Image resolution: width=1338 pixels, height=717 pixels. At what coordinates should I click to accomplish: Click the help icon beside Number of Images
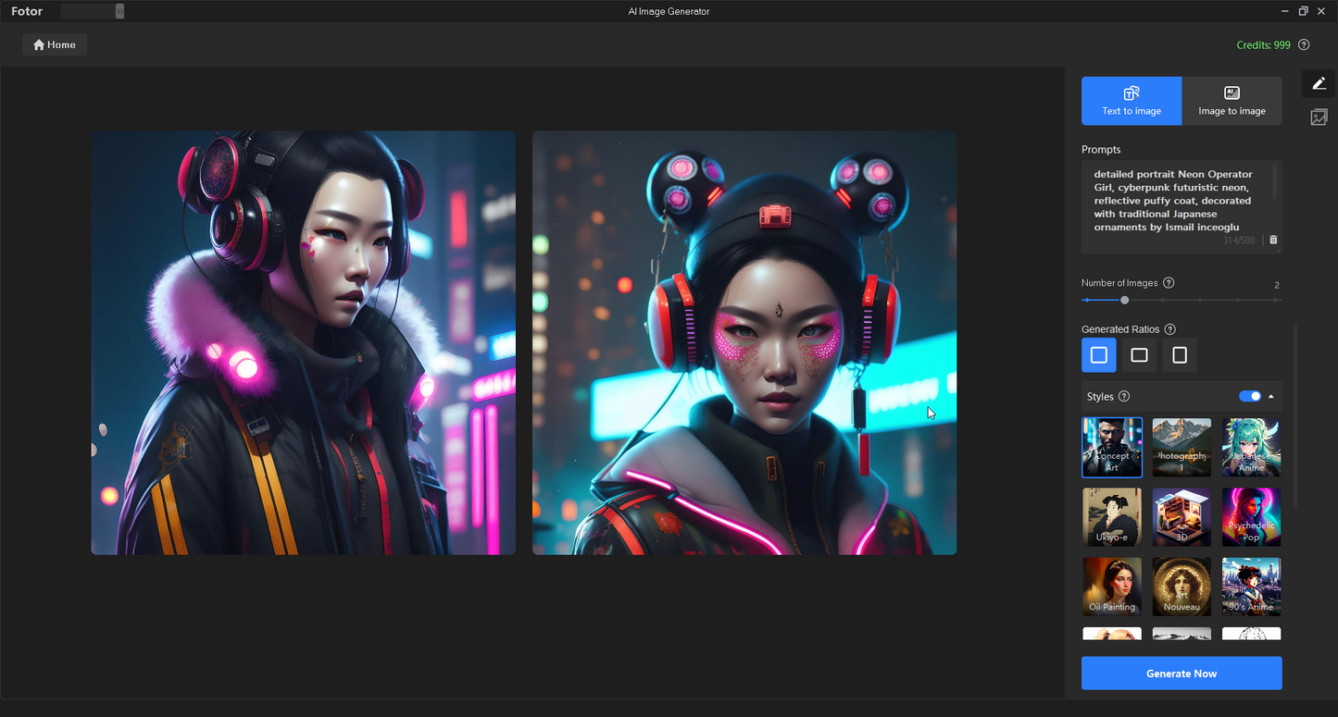(1169, 283)
